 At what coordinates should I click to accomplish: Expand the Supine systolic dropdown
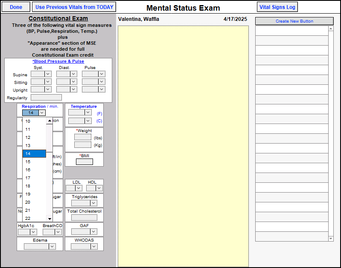pyautogui.click(x=48, y=74)
